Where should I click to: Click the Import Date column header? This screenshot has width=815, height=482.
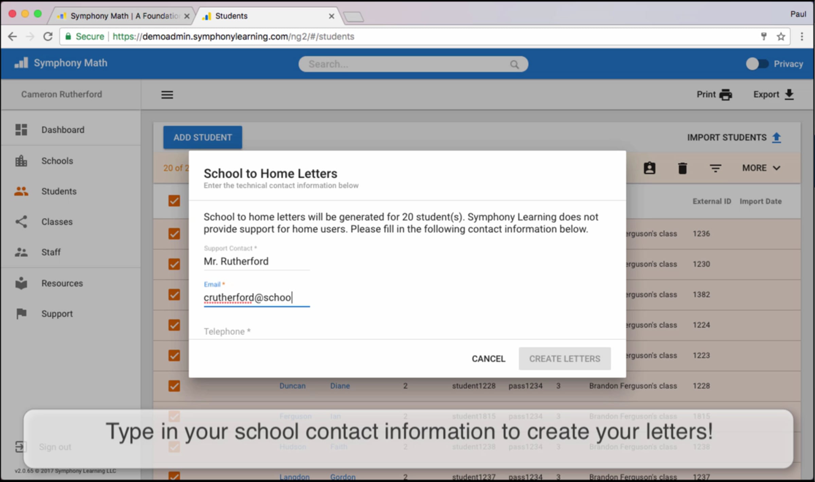[761, 201]
